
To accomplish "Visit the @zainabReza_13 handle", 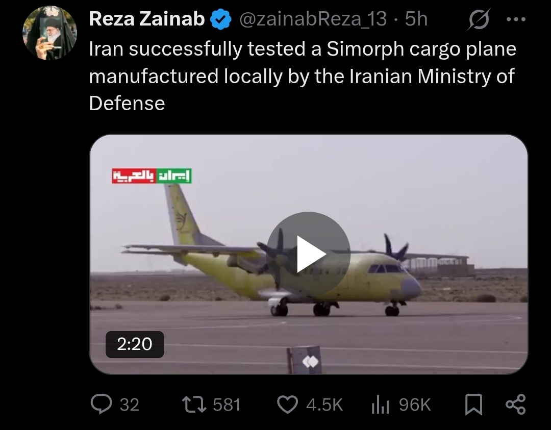I will point(313,19).
